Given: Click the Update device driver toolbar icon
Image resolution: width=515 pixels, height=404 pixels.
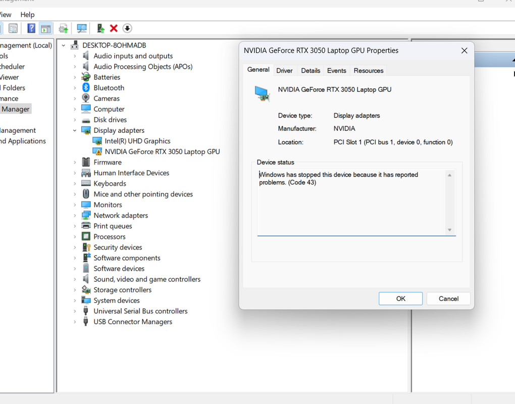Looking at the screenshot, I should [x=64, y=29].
